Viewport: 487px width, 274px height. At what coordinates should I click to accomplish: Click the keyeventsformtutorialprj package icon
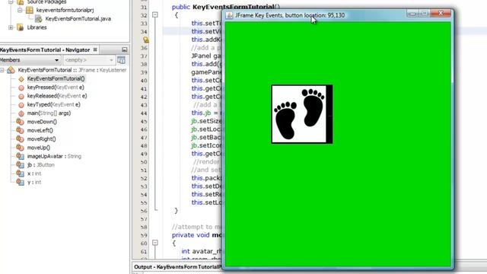click(x=30, y=10)
